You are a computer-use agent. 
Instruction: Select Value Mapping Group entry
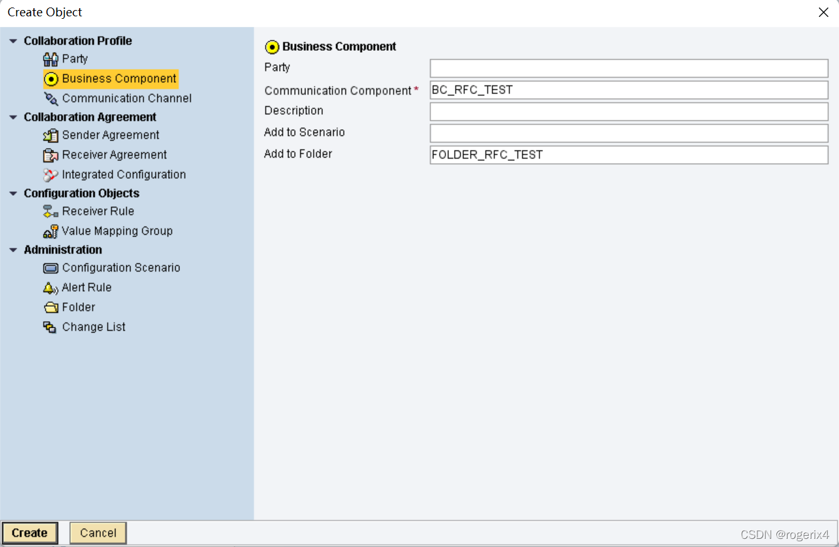[x=117, y=231]
